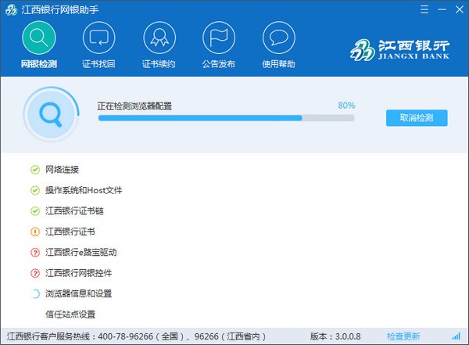Click red question icon beside 江西银行e路宝驱动
This screenshot has height=345, width=469.
(34, 252)
